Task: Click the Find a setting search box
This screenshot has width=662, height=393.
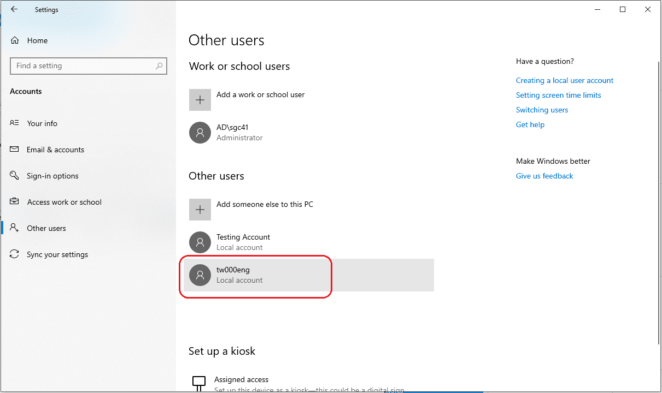Action: [x=82, y=66]
